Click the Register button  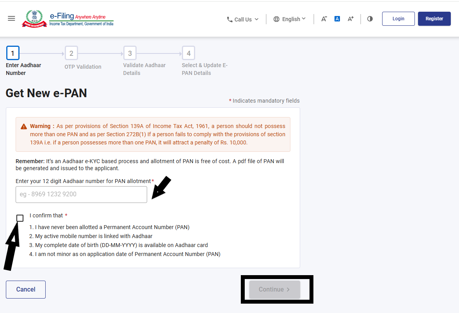click(434, 18)
